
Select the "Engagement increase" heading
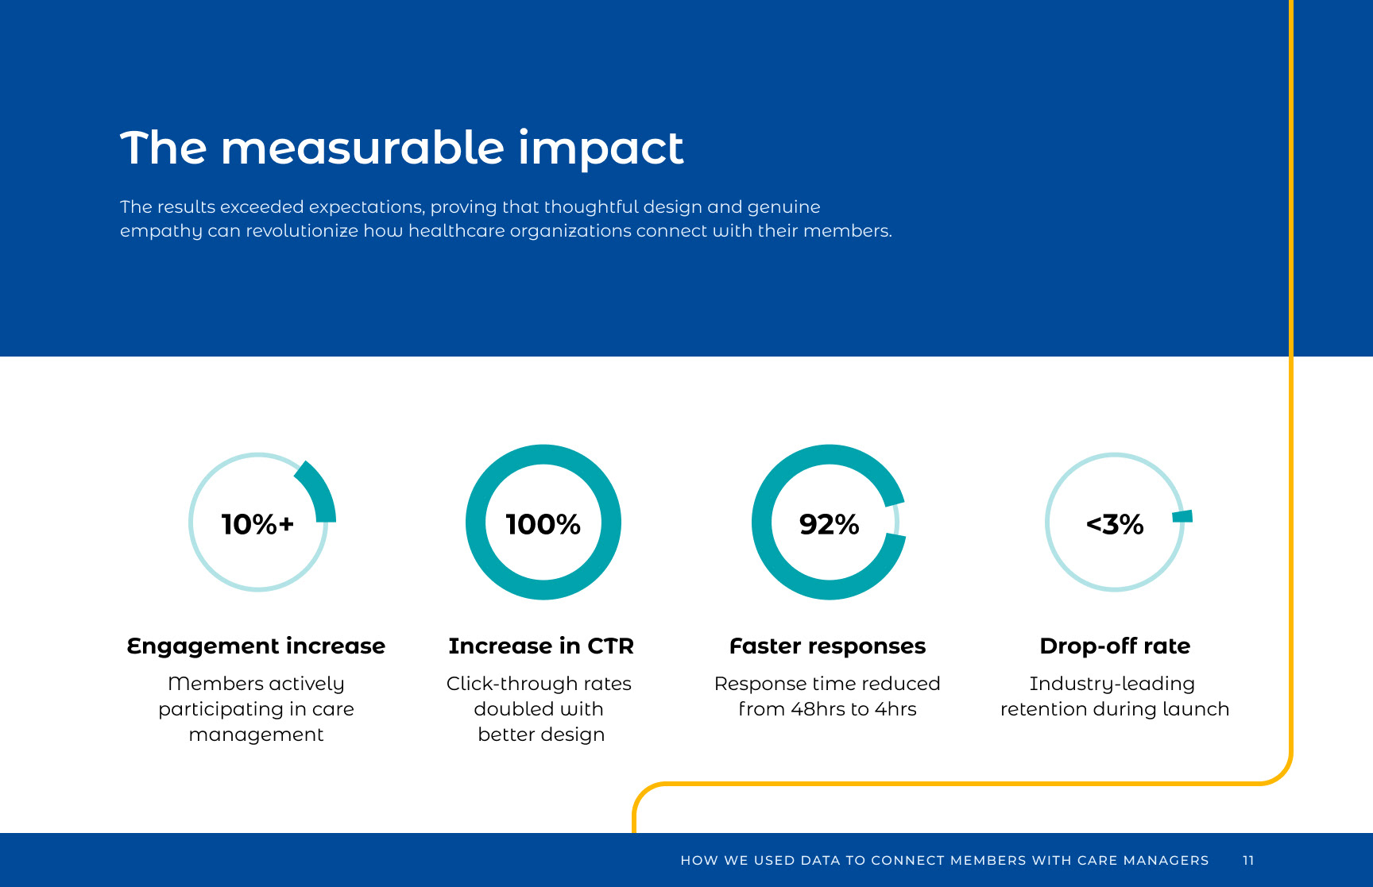[256, 646]
